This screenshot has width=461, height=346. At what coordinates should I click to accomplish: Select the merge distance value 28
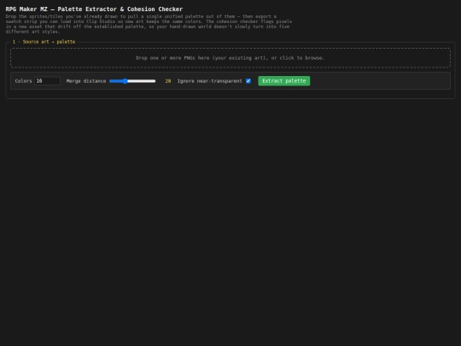point(168,81)
